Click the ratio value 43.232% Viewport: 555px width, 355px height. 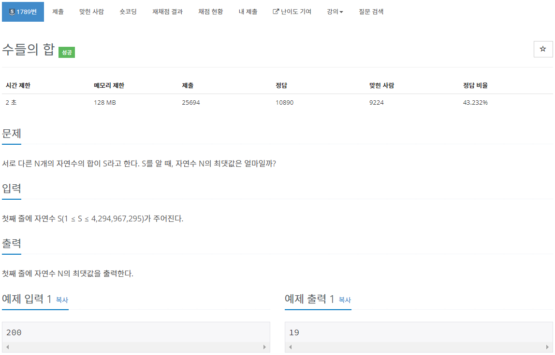point(475,102)
